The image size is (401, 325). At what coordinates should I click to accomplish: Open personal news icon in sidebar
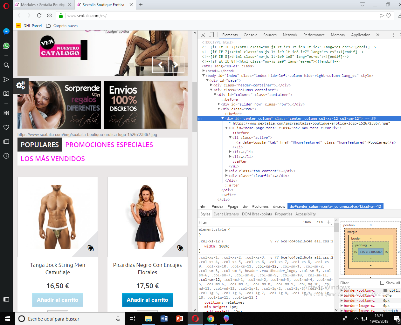(6, 141)
